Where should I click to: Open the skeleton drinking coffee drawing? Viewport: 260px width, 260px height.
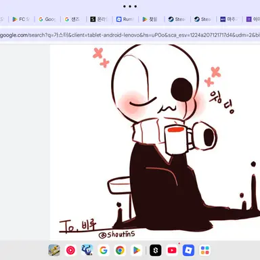point(155,142)
